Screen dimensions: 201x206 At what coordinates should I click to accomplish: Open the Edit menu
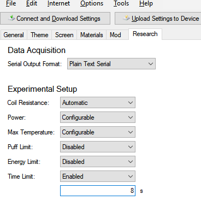click(x=32, y=3)
